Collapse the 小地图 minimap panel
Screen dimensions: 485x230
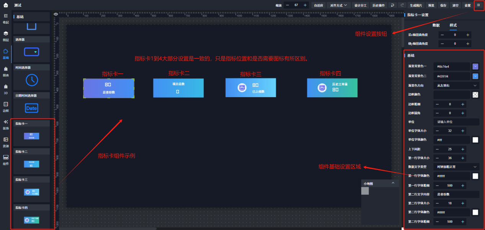click(393, 183)
